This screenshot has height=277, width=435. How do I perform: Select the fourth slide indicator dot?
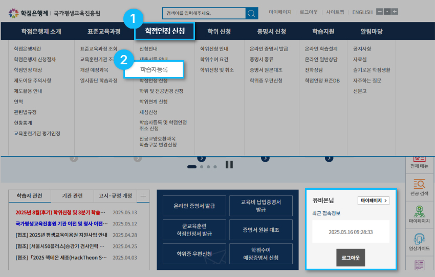(215, 167)
